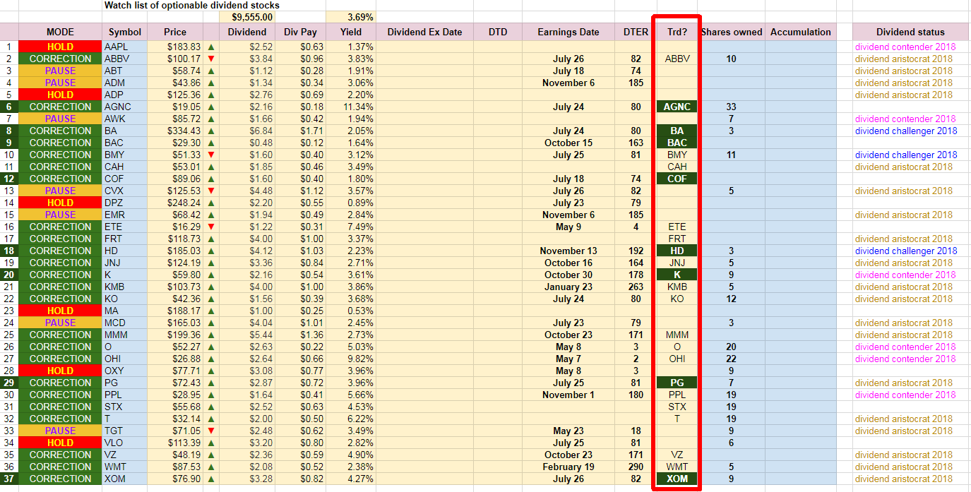Select row number 37

point(9,479)
